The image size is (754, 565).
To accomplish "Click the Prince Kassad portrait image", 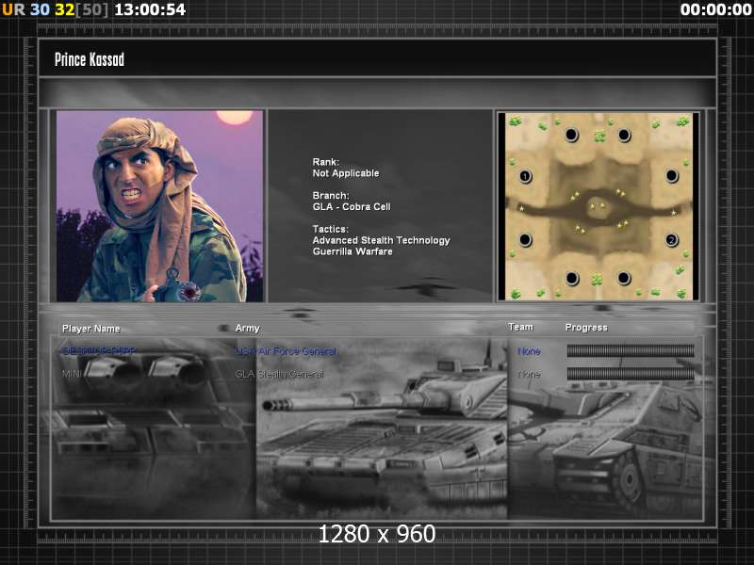I will [159, 206].
